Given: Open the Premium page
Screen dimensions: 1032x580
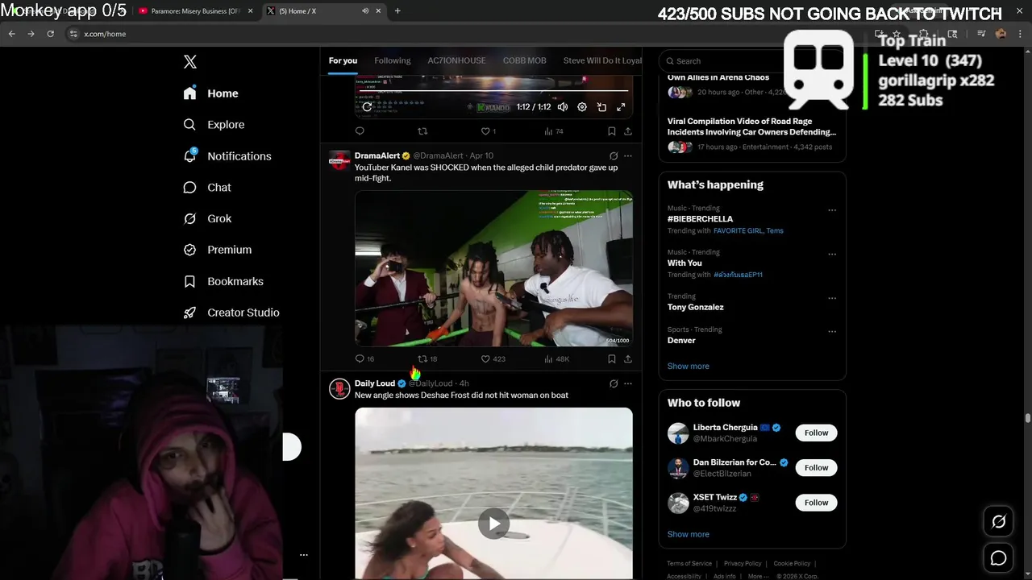Looking at the screenshot, I should pos(218,250).
